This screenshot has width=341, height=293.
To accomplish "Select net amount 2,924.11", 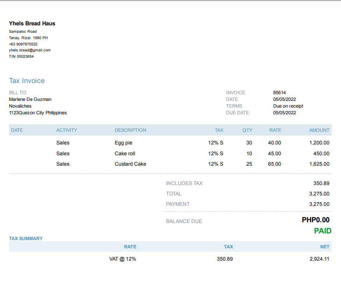I will click(x=319, y=259).
